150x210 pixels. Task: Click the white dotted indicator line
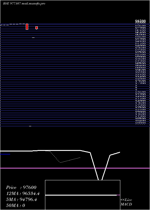click(x=63, y=157)
